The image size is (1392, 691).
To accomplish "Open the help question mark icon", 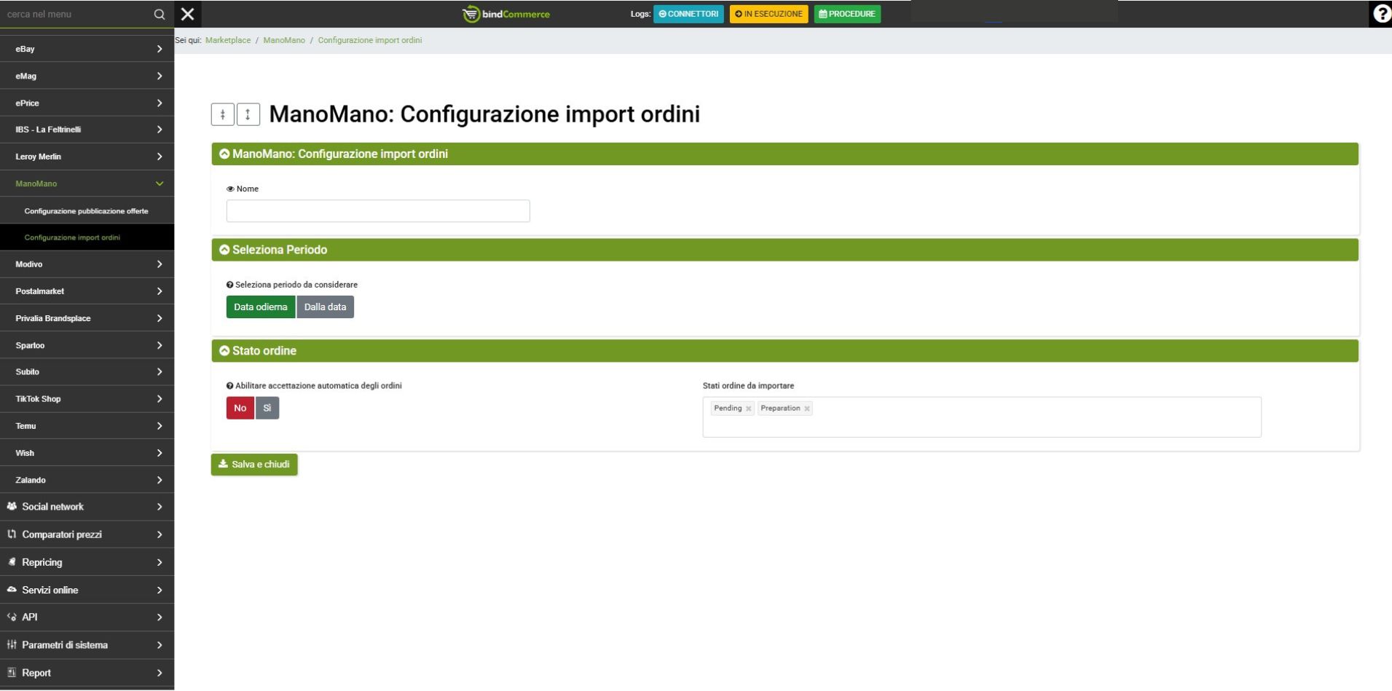I will (x=1380, y=14).
